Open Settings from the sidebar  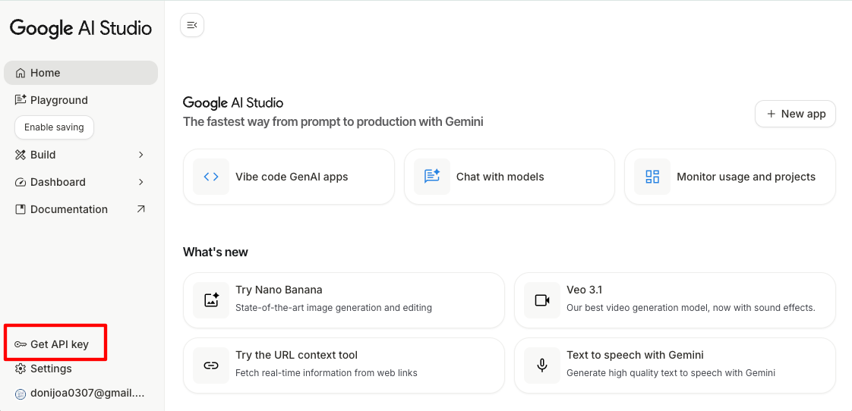51,369
